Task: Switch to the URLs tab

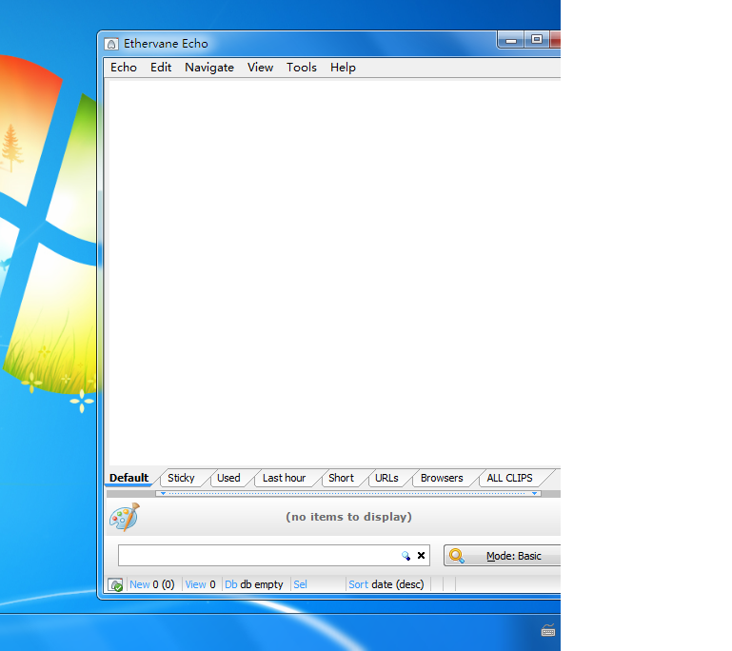Action: (386, 478)
